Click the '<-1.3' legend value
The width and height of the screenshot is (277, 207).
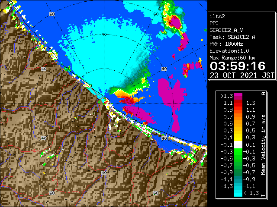(251, 193)
